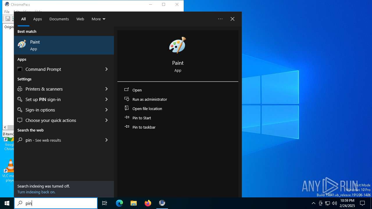The image size is (372, 209).
Task: Click the taskbar search box with pin
Action: pos(56,203)
